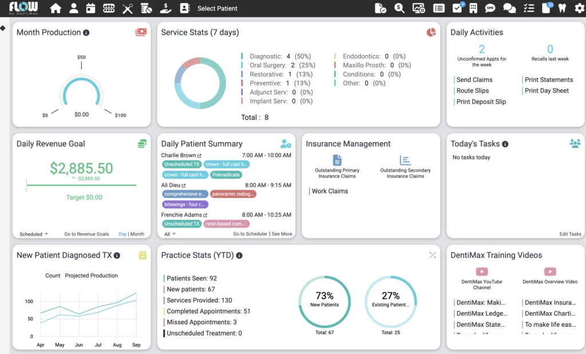Open the Select Patient selector
Screen dimensions: 586x354
(x=217, y=9)
